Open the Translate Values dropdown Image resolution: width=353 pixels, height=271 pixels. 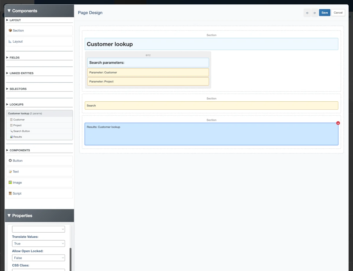pos(38,243)
